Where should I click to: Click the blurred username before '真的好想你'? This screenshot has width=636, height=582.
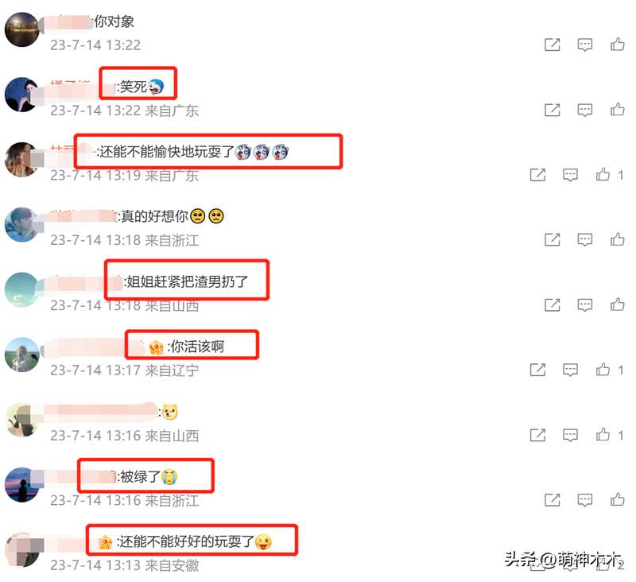coord(80,216)
